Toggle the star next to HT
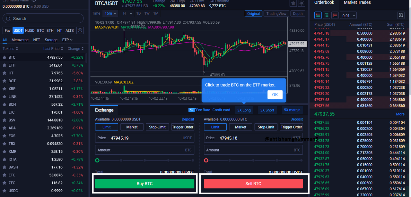Screen dimensions: 411x197 coord(4,73)
